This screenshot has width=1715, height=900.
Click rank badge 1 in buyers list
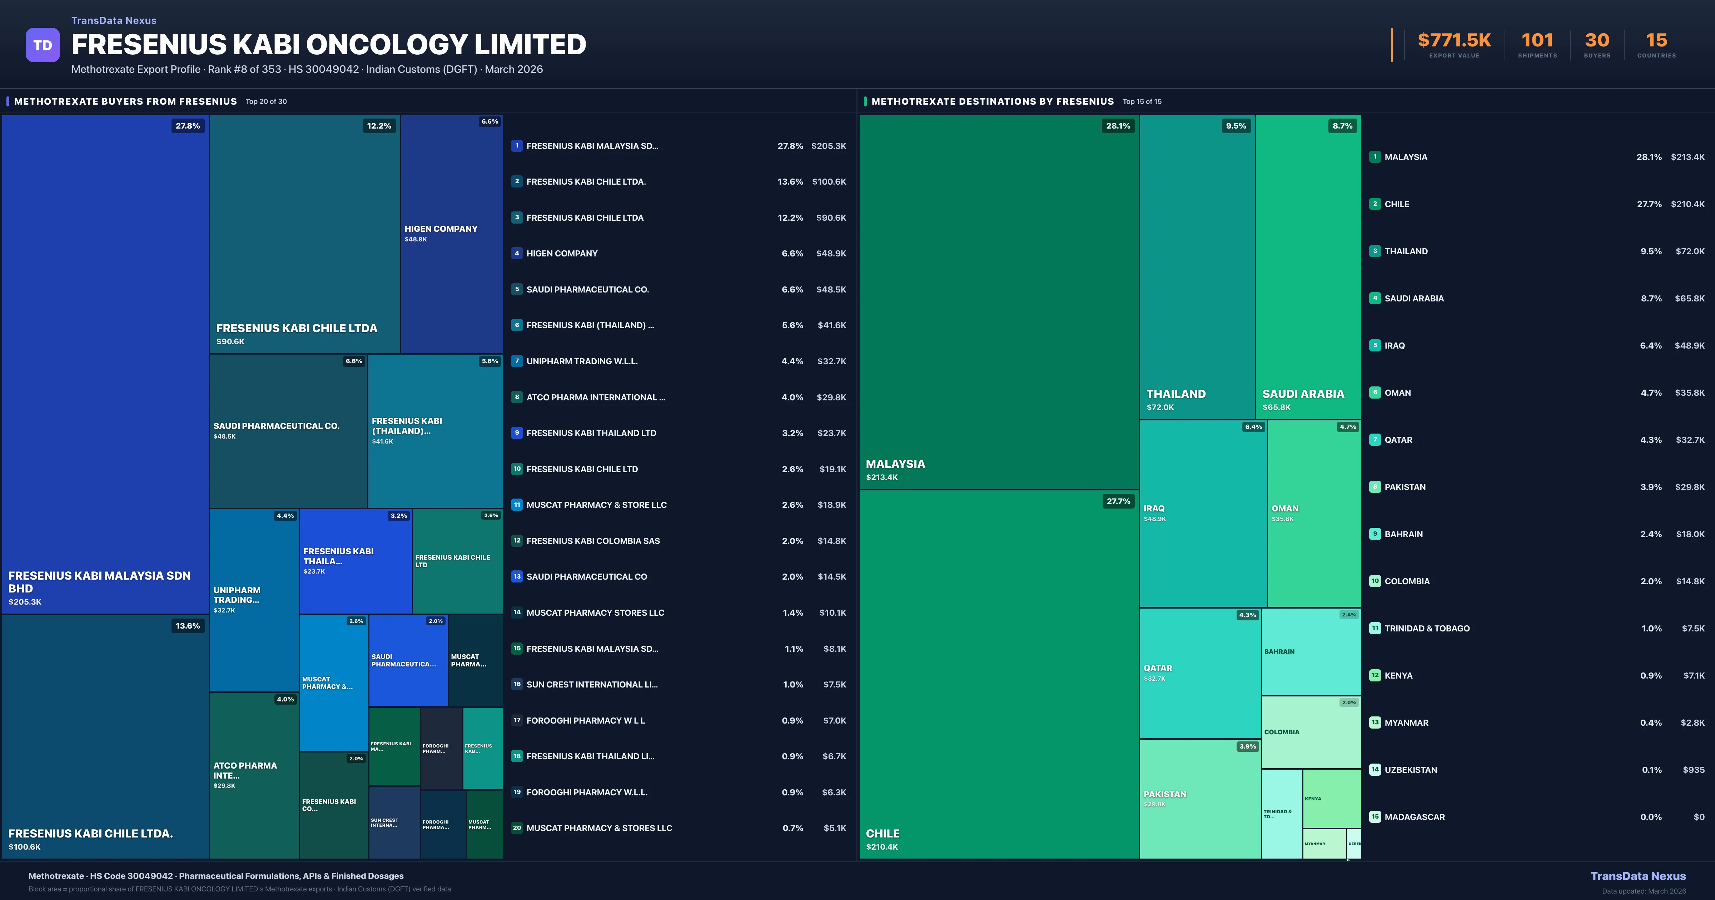pos(517,146)
